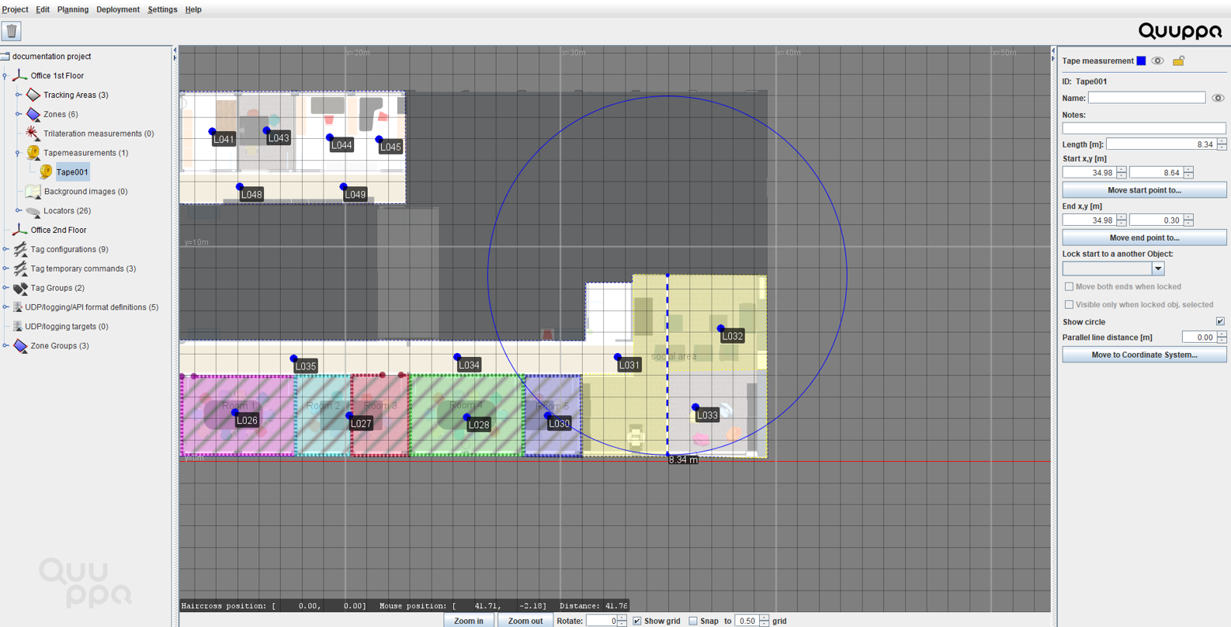Screen dimensions: 1231x627
Task: Expand the Zone Groups tree node
Action: [5, 346]
